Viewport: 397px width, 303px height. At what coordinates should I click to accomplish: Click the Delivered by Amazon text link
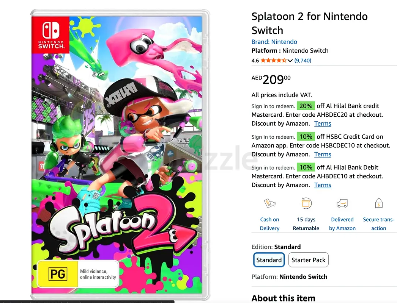[x=342, y=224]
